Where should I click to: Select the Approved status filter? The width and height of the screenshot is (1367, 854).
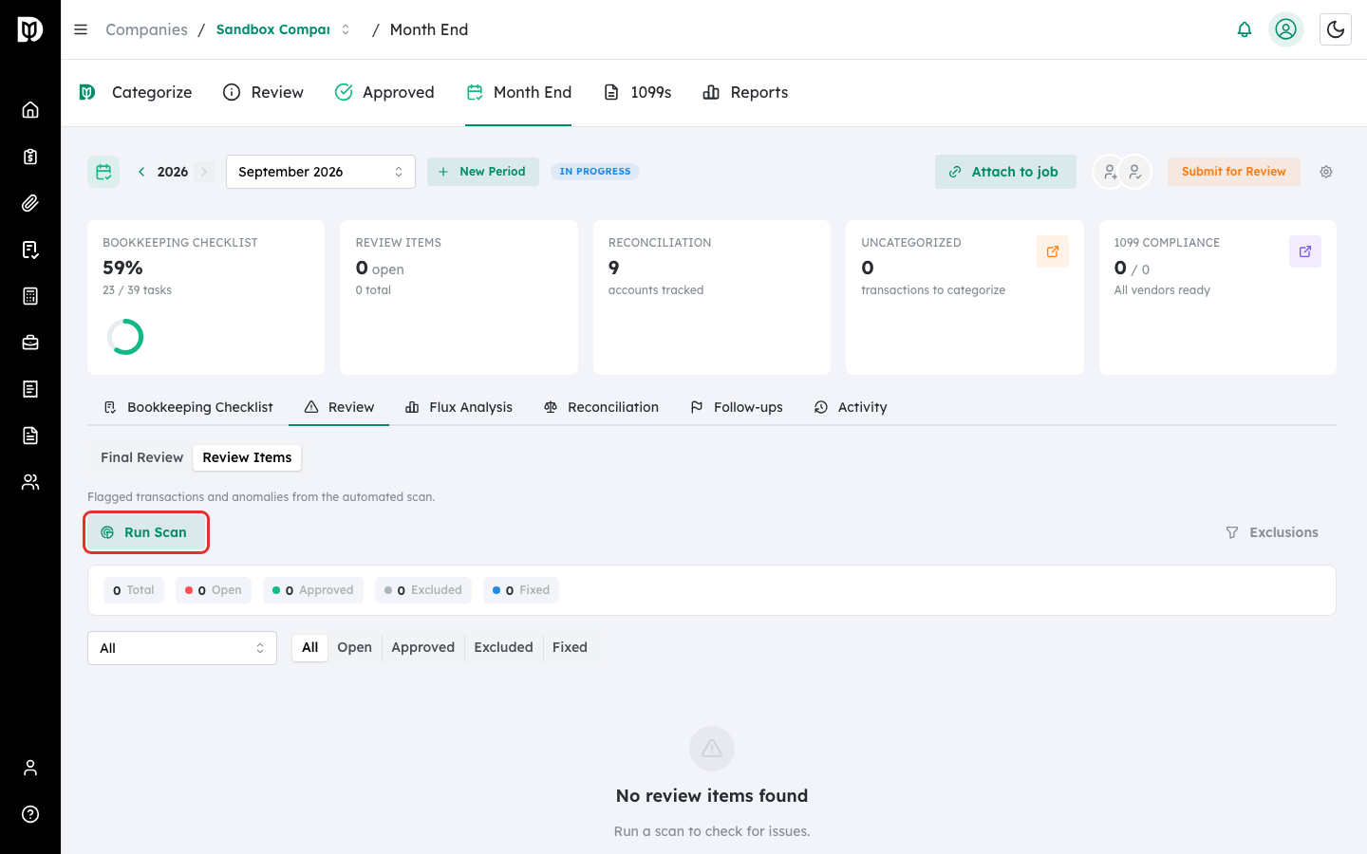click(x=423, y=647)
